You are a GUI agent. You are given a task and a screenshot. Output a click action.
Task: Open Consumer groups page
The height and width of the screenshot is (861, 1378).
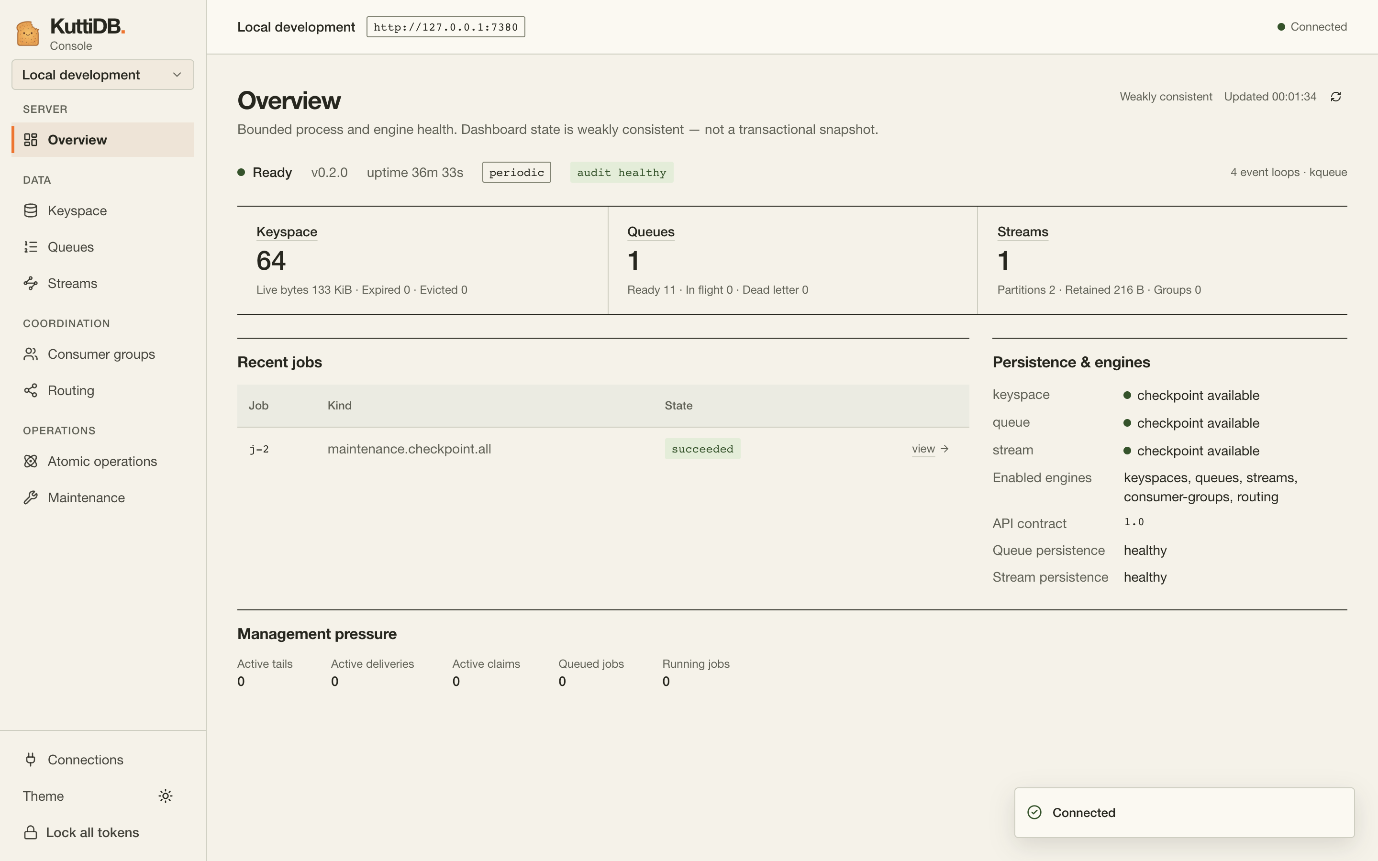[102, 354]
